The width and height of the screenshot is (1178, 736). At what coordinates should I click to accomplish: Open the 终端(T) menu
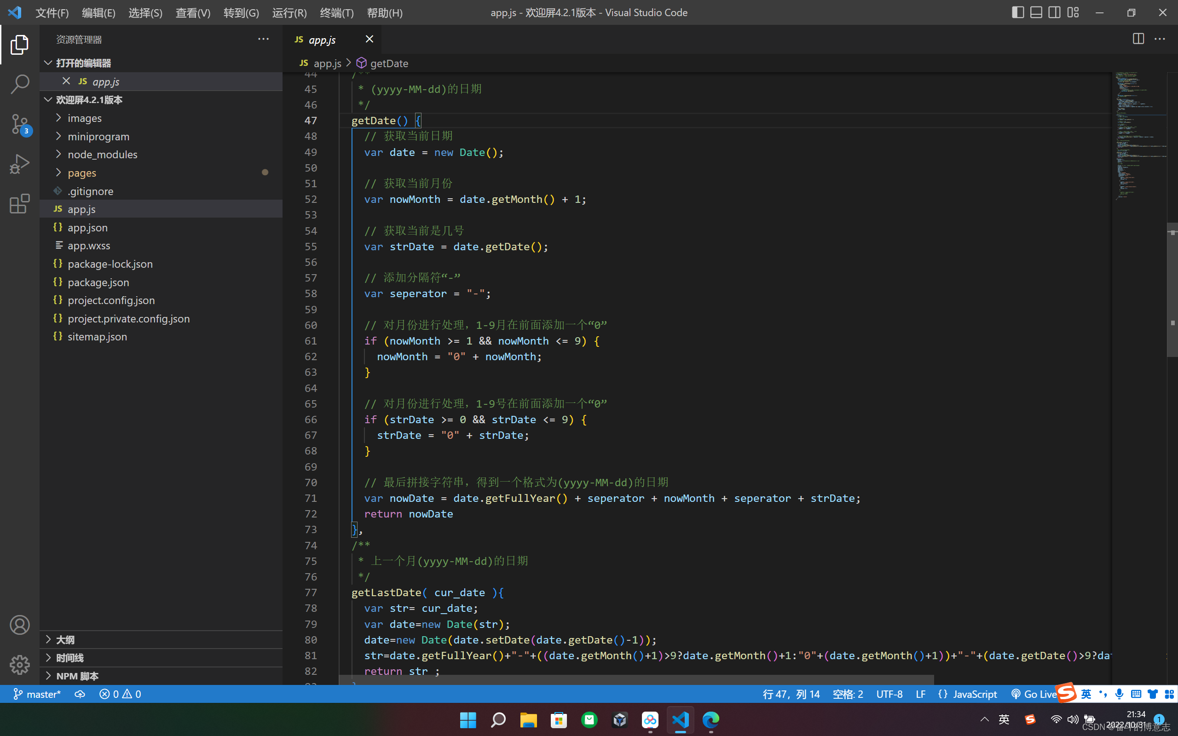pyautogui.click(x=336, y=12)
